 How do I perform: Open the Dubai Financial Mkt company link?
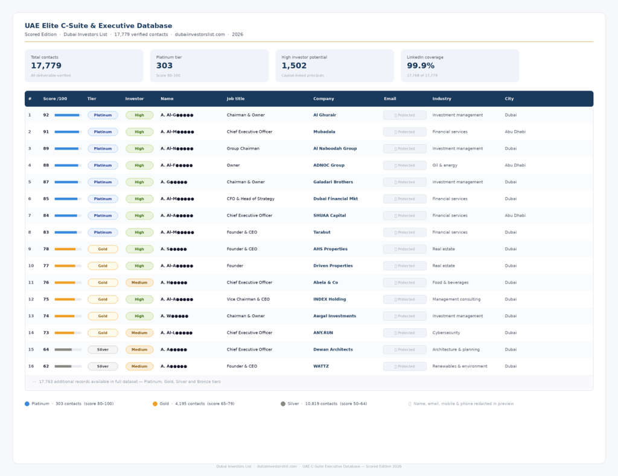pyautogui.click(x=336, y=199)
